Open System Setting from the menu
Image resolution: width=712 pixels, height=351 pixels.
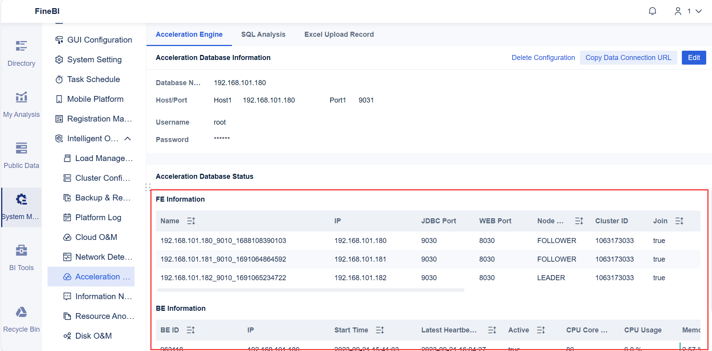94,59
